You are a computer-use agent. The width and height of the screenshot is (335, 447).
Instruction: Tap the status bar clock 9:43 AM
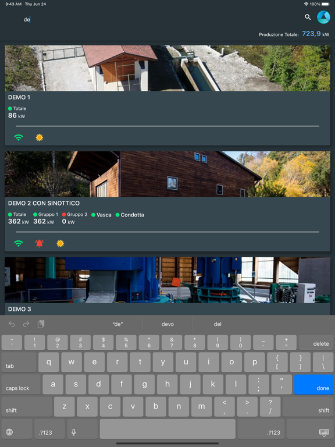point(14,4)
